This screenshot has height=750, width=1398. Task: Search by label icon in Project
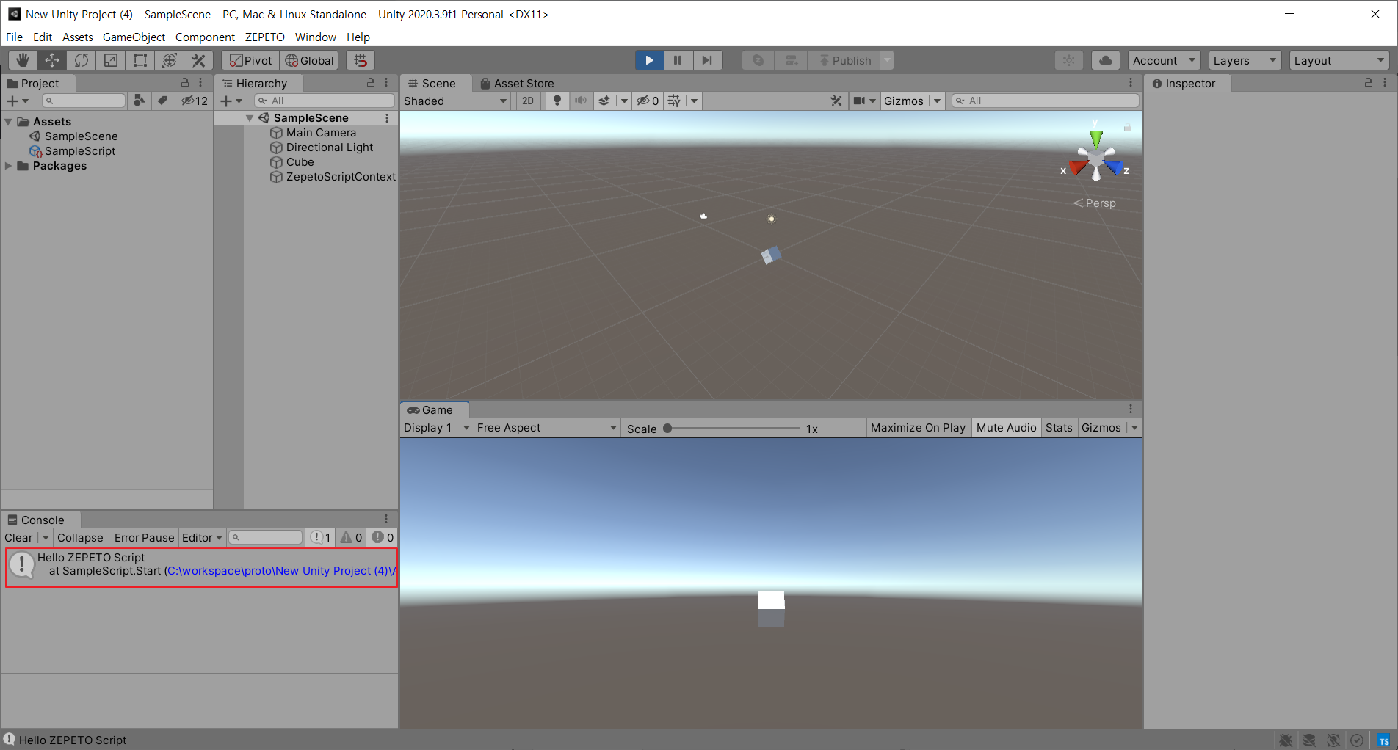point(162,101)
